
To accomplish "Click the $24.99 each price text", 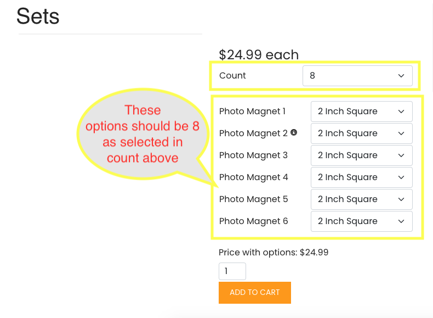I will 259,54.
